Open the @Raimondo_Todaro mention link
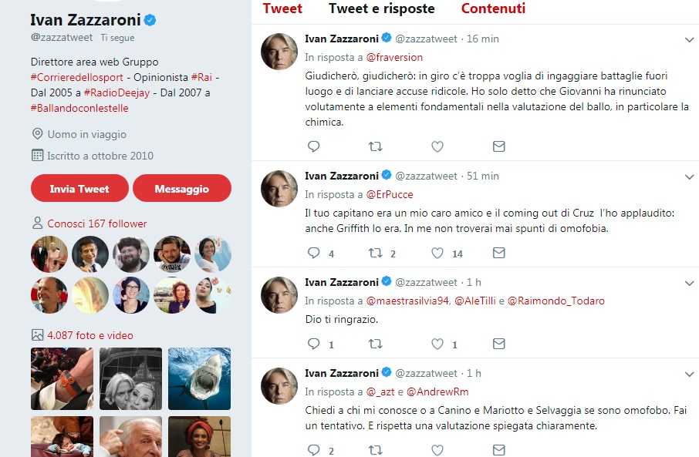The height and width of the screenshot is (457, 699). pos(555,301)
